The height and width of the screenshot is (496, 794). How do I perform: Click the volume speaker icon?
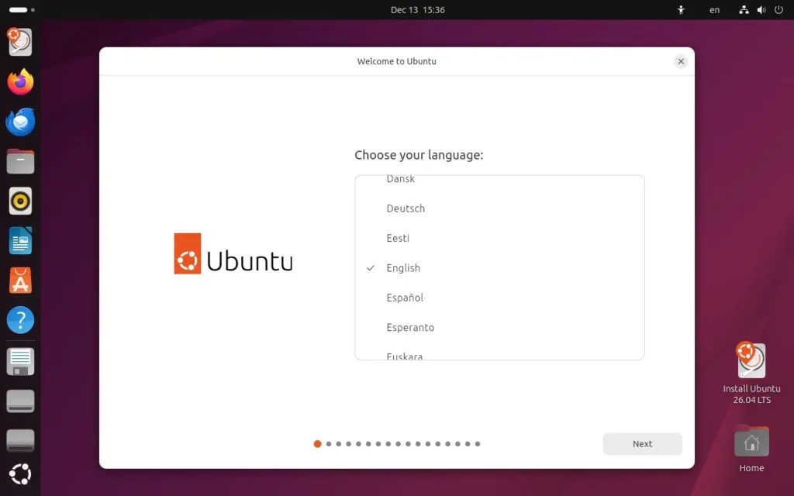(x=761, y=9)
